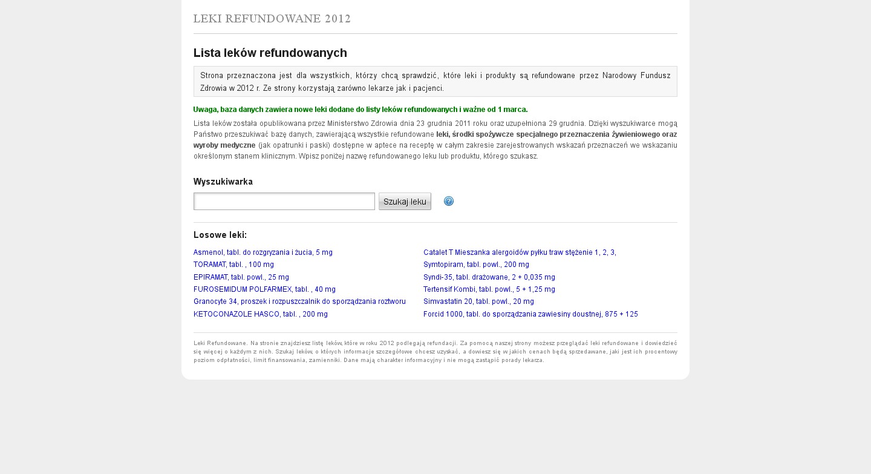The image size is (871, 474).
Task: Click the Forcid 1000 zawiesina link
Action: click(530, 314)
